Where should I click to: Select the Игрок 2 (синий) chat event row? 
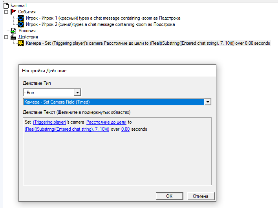coord(101,24)
